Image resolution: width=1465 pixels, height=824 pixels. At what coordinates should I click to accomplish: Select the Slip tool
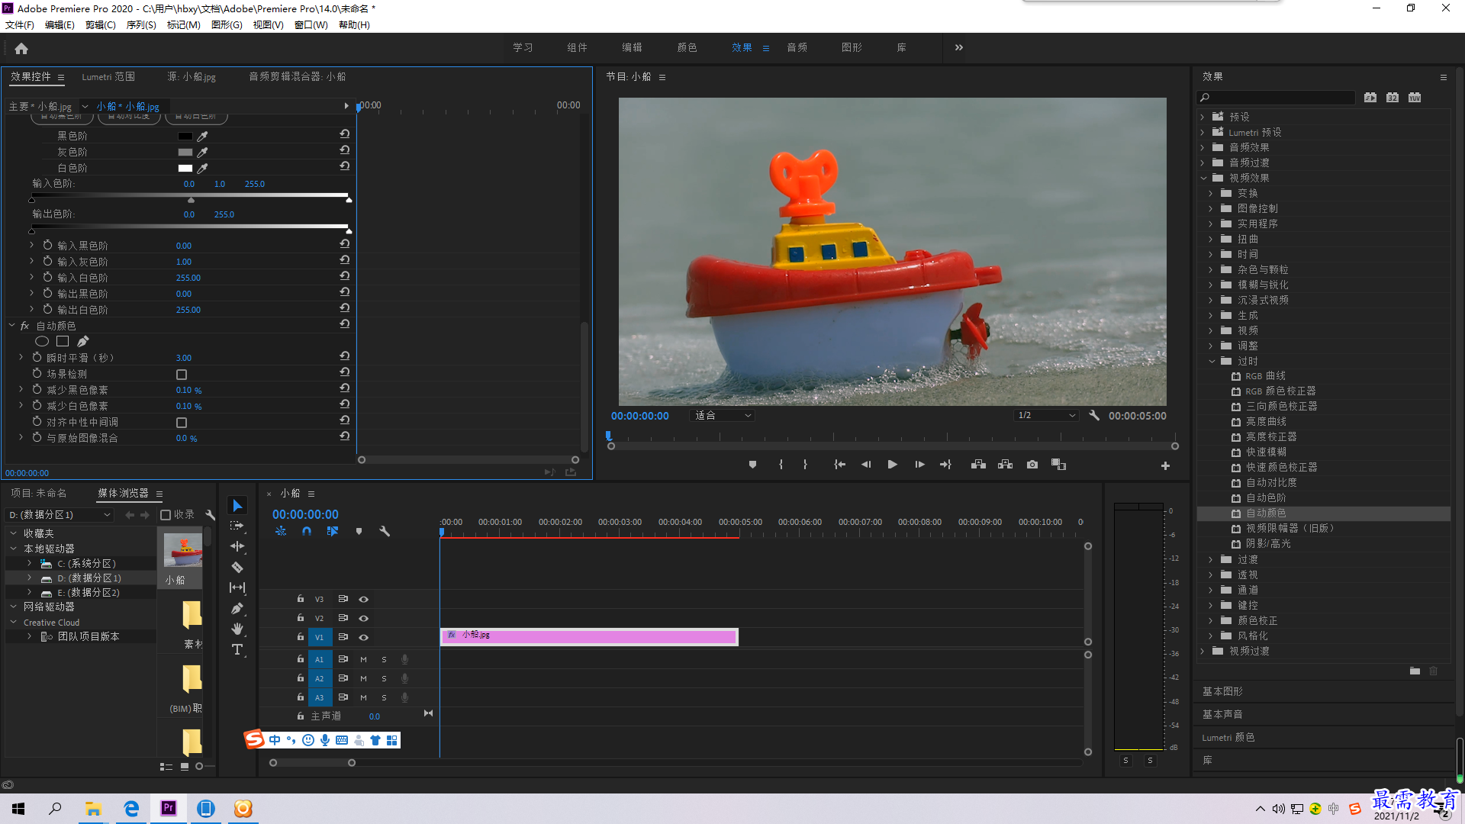(237, 587)
